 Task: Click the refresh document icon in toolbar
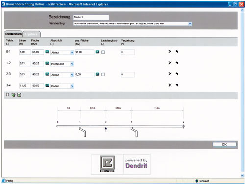click(x=19, y=95)
